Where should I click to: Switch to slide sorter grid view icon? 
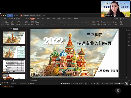(x=89, y=84)
